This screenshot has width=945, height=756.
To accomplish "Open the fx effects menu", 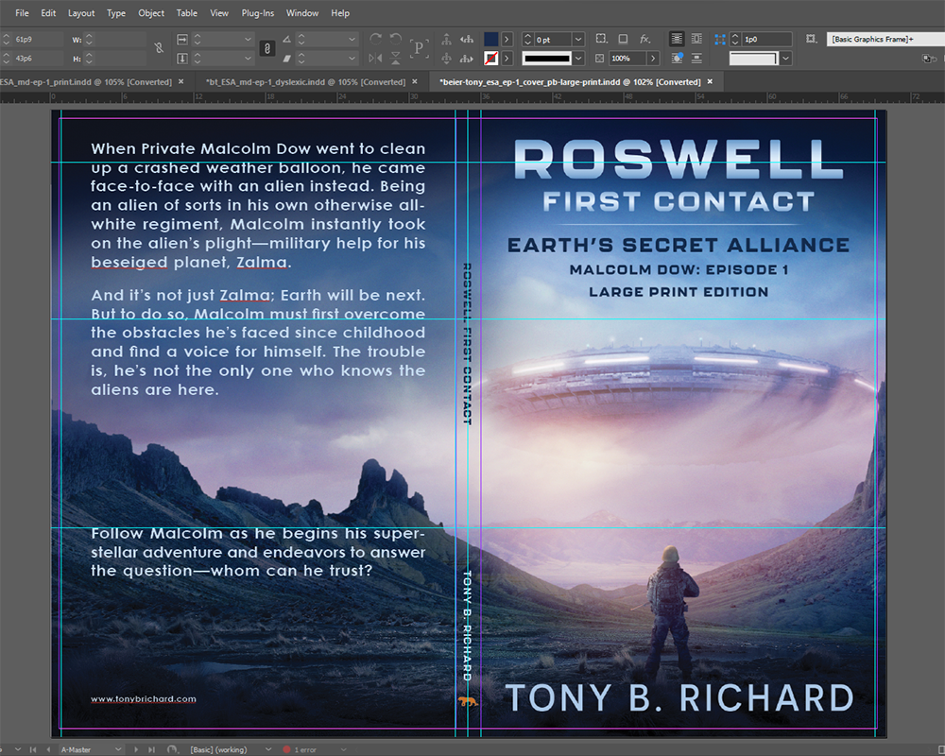I will [644, 39].
